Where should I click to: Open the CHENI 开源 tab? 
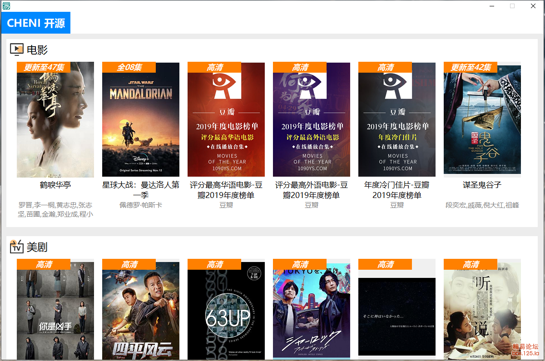pos(36,23)
